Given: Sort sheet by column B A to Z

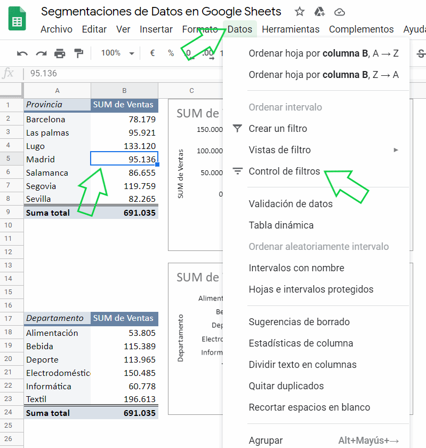Looking at the screenshot, I should coord(316,53).
